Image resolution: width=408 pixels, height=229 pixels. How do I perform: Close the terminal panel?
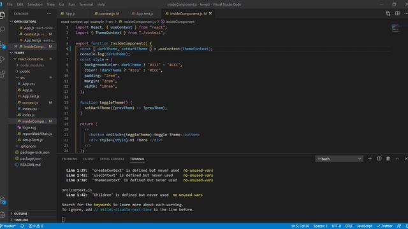click(406, 158)
